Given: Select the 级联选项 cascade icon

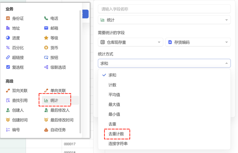Looking at the screenshot, I should (x=46, y=67).
